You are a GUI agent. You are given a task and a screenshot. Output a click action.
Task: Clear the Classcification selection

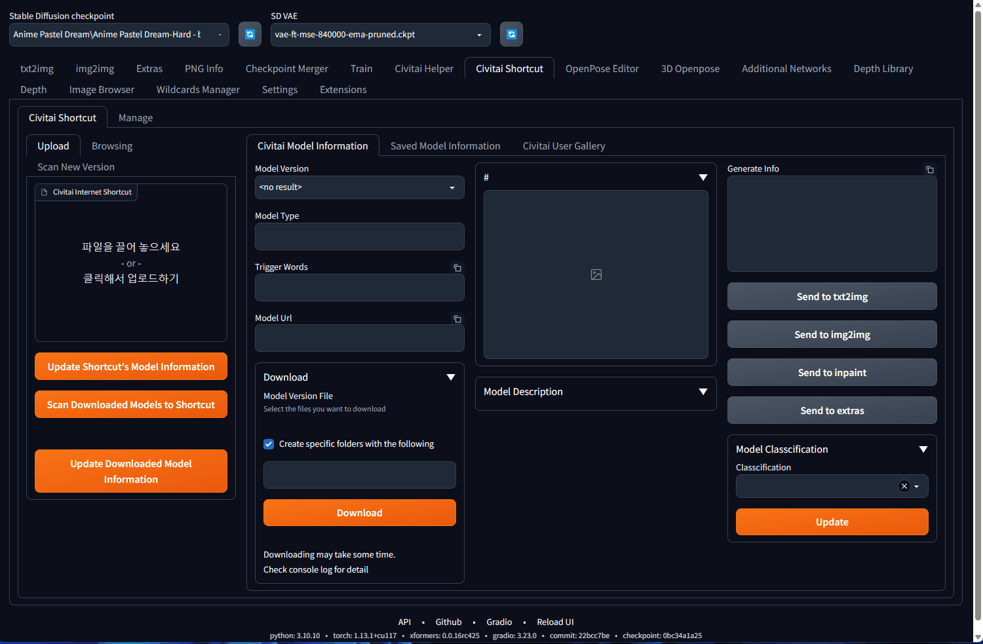904,486
